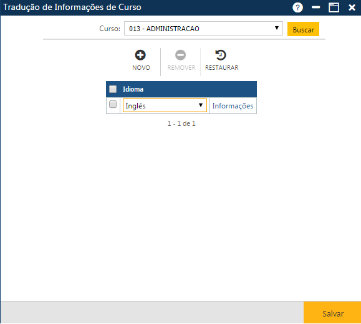
Task: Click the Idioma column header
Action: pyautogui.click(x=133, y=89)
